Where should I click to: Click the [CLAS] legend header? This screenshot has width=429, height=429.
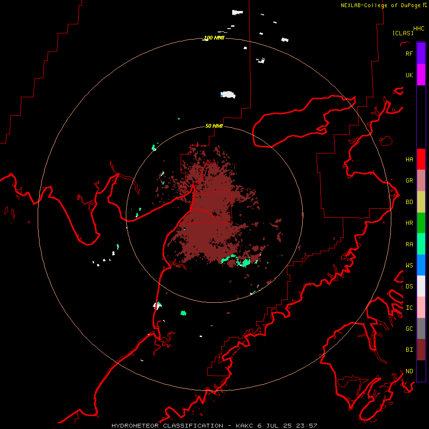click(403, 33)
